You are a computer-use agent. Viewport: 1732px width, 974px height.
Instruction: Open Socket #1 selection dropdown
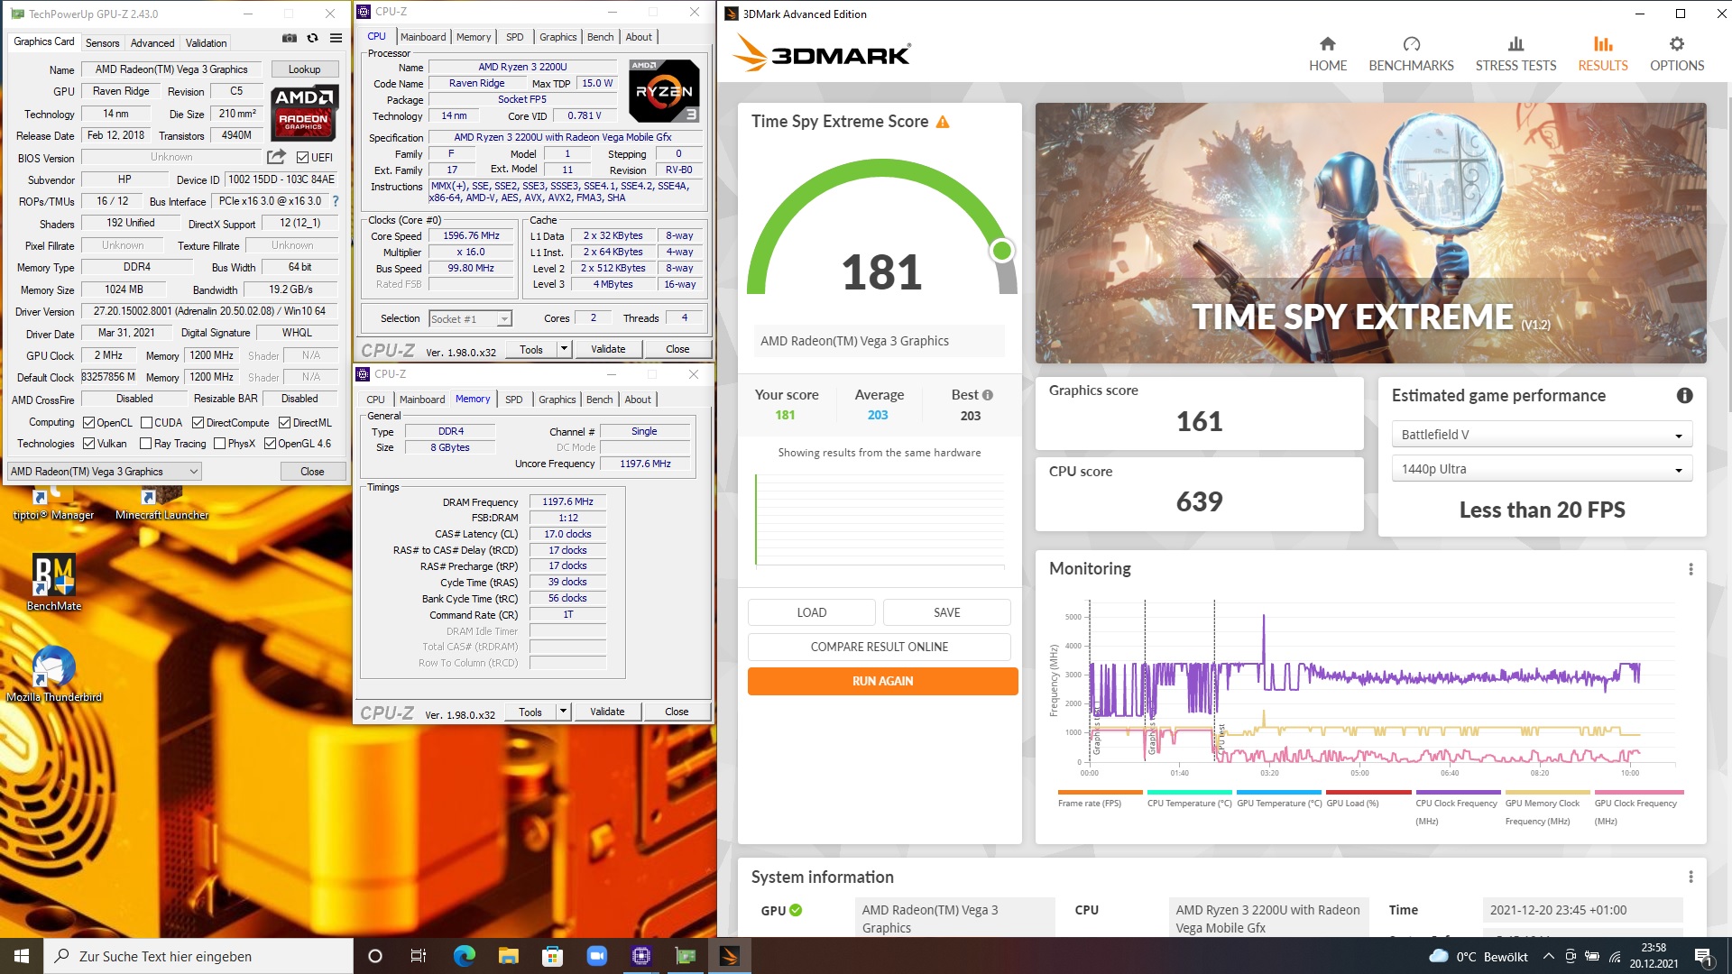click(470, 319)
